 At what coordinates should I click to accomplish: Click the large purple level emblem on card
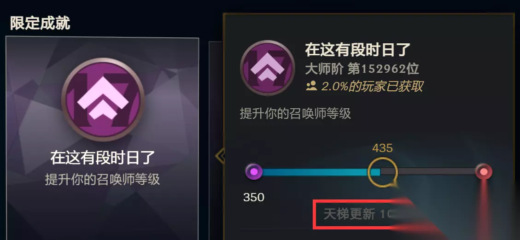click(103, 100)
